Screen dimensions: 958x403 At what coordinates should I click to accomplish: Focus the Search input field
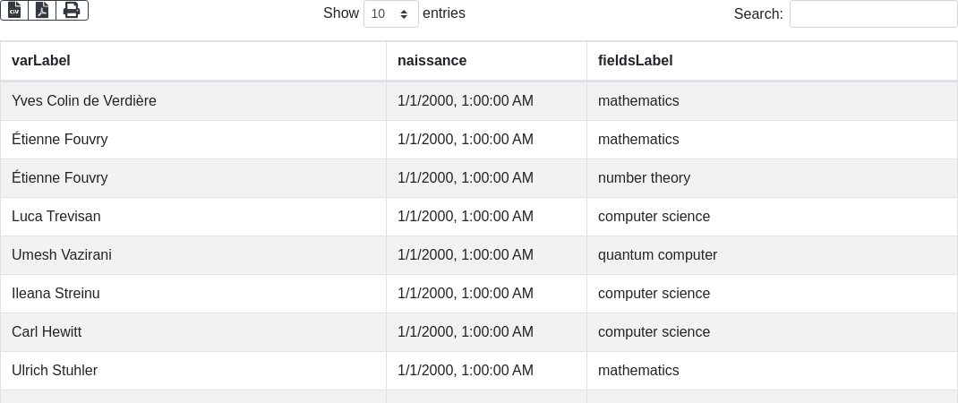(873, 14)
